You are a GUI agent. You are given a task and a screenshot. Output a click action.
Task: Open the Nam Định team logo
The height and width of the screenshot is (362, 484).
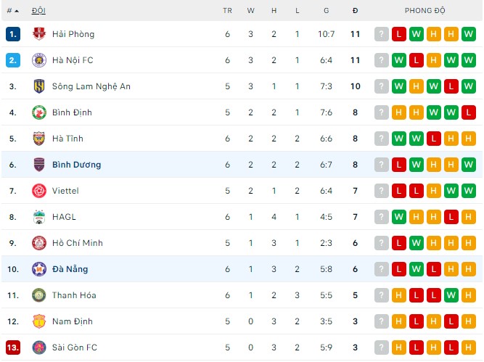(x=39, y=321)
